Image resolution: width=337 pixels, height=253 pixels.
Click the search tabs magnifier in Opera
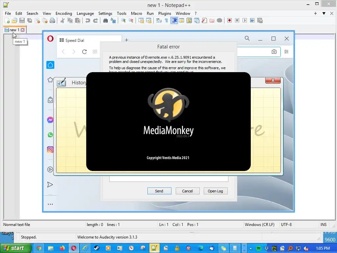[247, 38]
